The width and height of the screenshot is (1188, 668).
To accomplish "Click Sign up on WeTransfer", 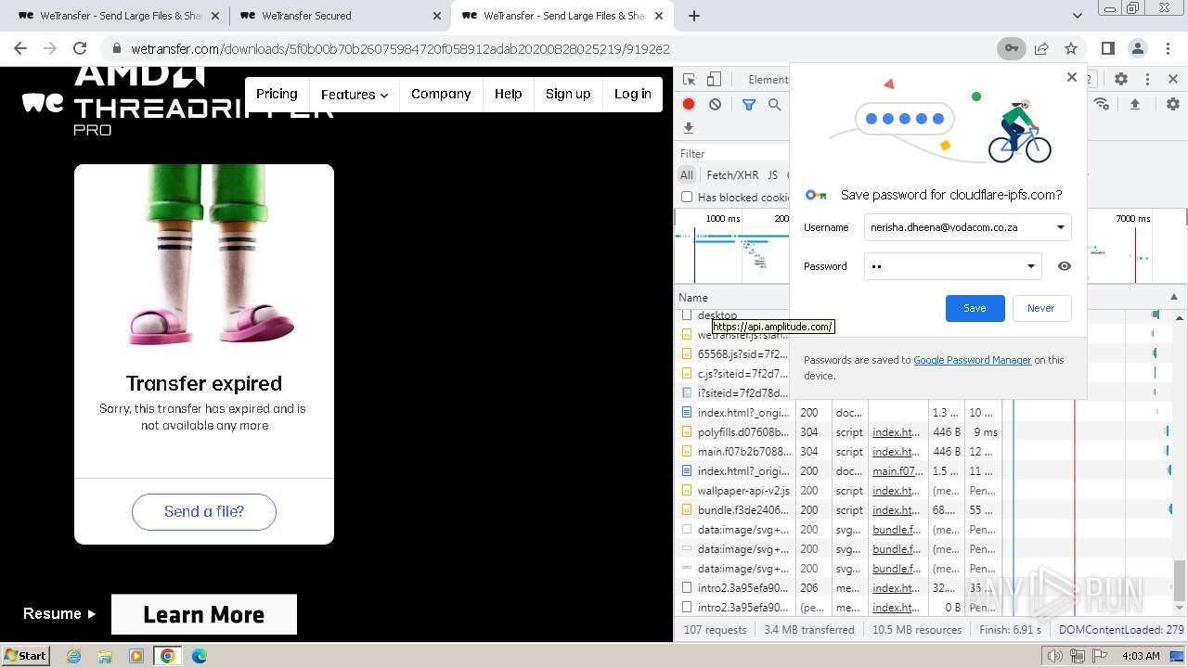I will tap(568, 94).
